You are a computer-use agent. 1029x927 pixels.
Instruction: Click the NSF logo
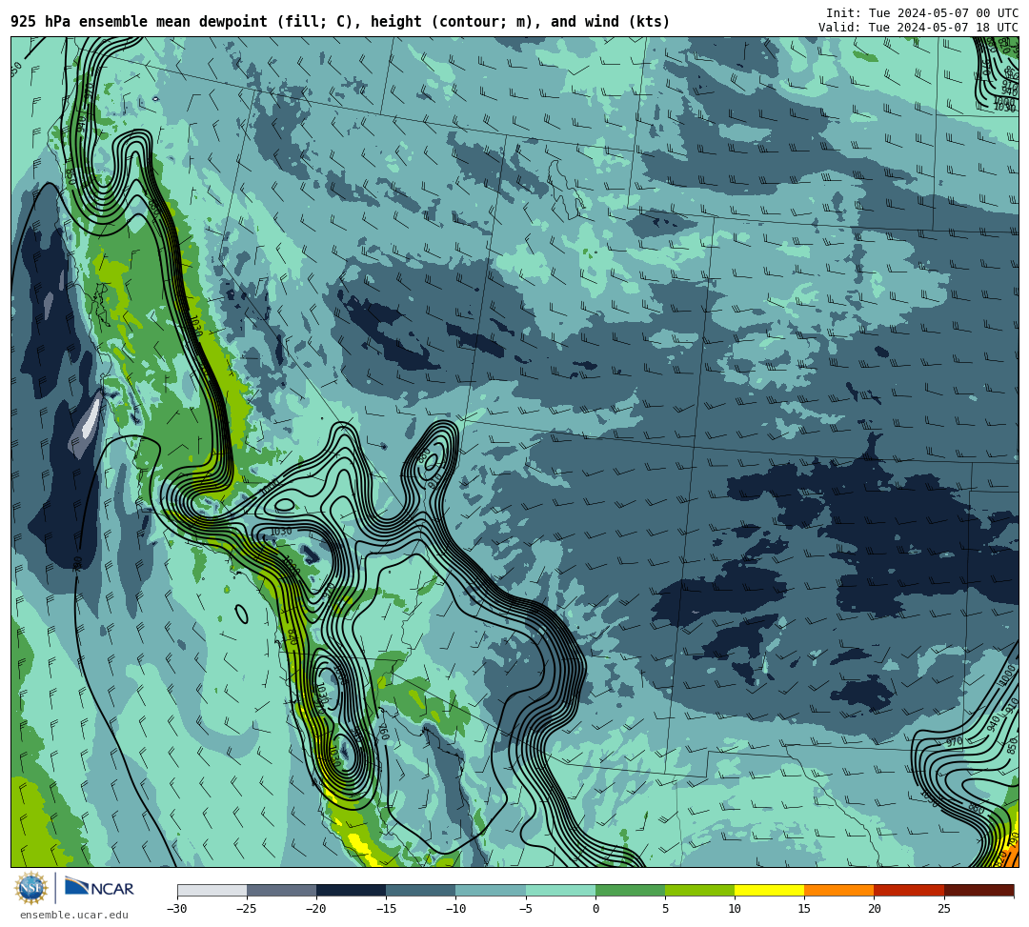pos(30,888)
